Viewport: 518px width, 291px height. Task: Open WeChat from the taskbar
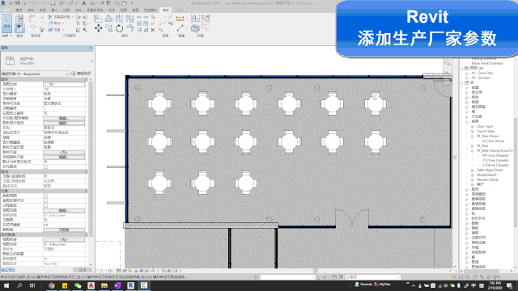78,285
